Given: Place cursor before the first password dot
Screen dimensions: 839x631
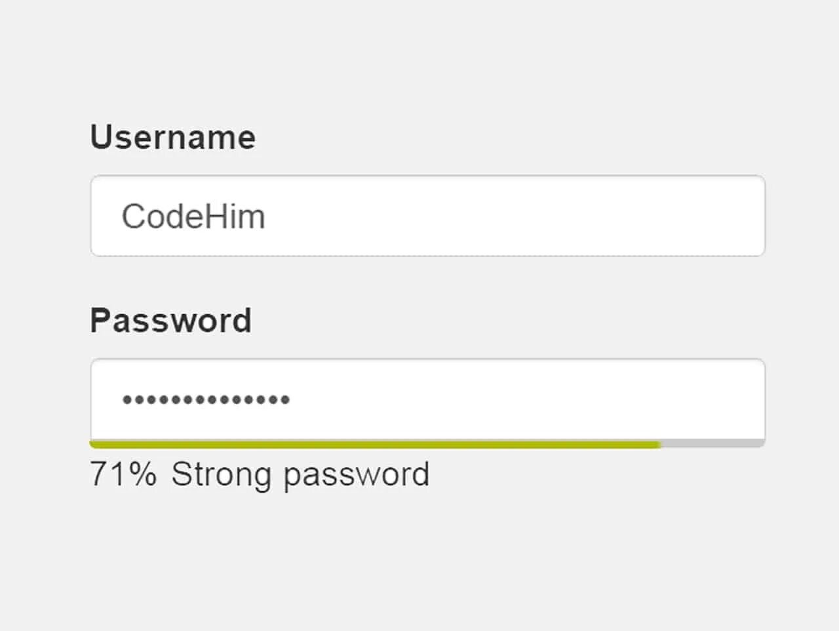Looking at the screenshot, I should pyautogui.click(x=121, y=399).
